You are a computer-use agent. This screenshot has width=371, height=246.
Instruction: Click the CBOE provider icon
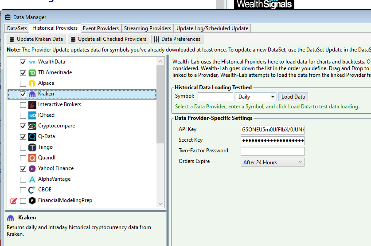point(32,190)
